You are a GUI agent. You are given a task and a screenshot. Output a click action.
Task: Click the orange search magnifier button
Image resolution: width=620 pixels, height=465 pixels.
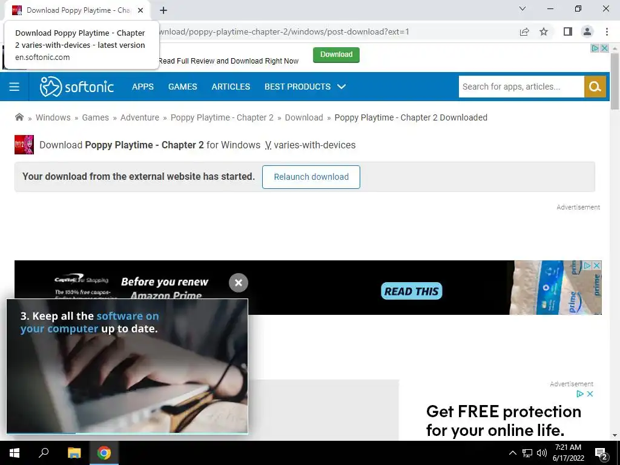[595, 87]
